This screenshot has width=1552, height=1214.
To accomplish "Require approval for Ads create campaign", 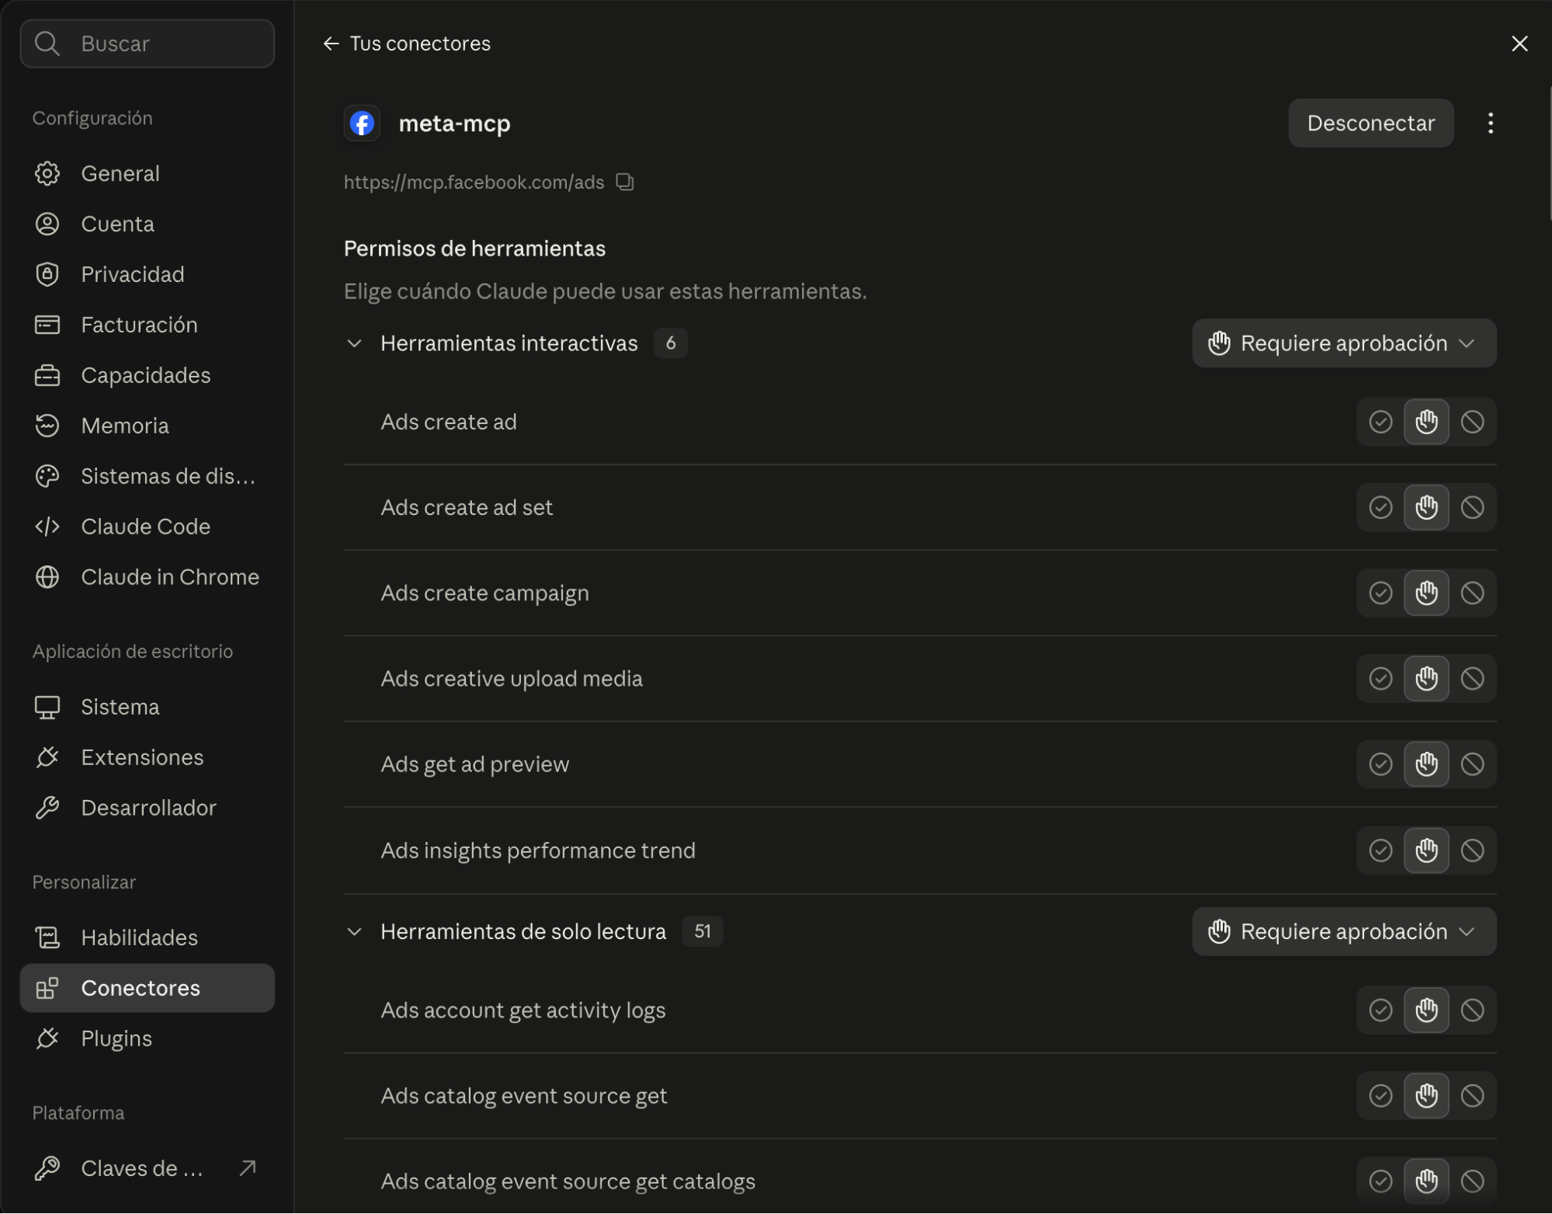I will pos(1426,593).
